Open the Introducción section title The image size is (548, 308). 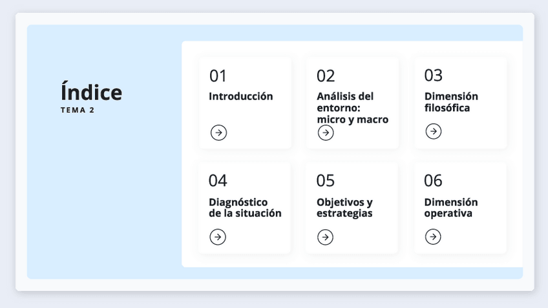click(x=240, y=96)
